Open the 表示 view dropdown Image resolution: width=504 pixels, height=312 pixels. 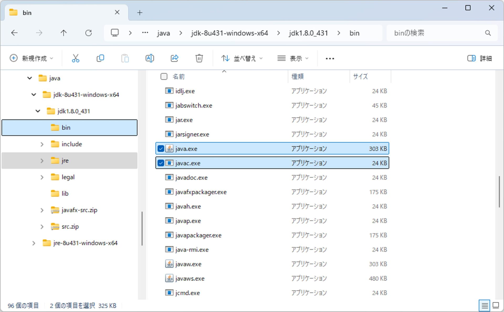pos(293,58)
